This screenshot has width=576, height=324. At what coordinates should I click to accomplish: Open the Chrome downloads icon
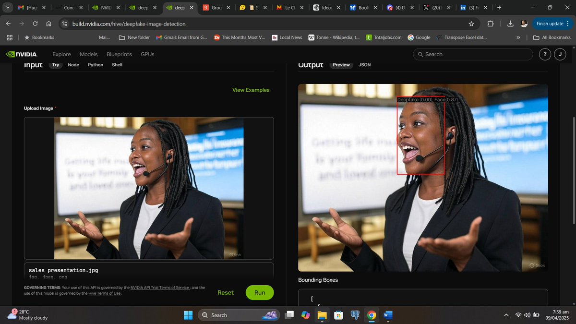(510, 24)
